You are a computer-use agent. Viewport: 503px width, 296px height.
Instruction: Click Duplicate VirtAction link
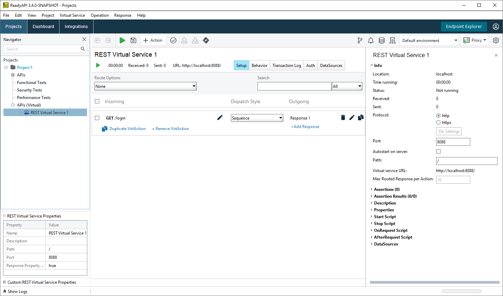(124, 129)
